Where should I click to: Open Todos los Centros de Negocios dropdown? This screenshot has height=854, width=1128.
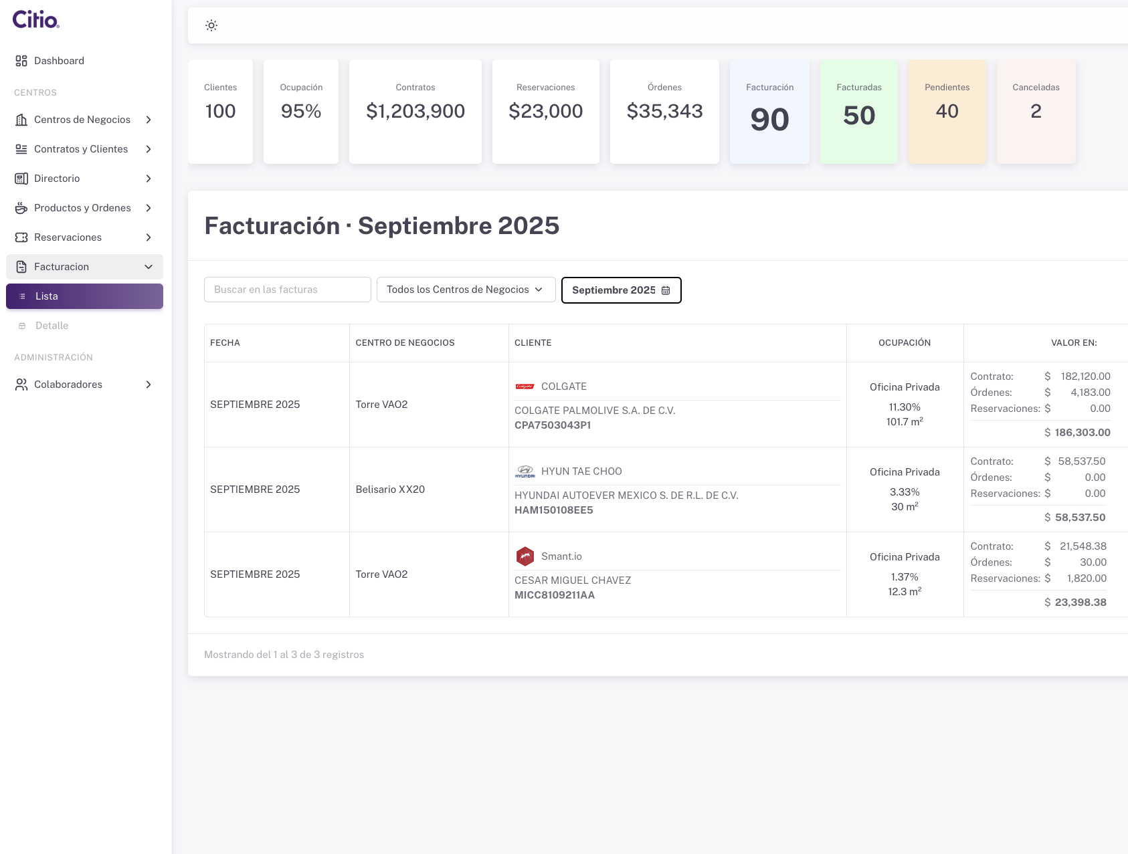click(466, 290)
